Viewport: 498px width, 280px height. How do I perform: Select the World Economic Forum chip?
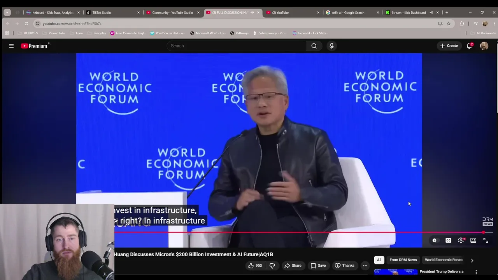coord(444,260)
